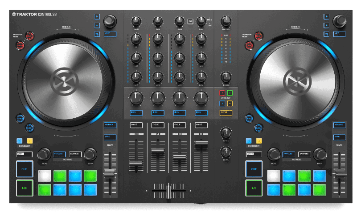Screen dimensions: 361x212
Task: Enable headphone CUE for channel B
Action: [x=180, y=125]
